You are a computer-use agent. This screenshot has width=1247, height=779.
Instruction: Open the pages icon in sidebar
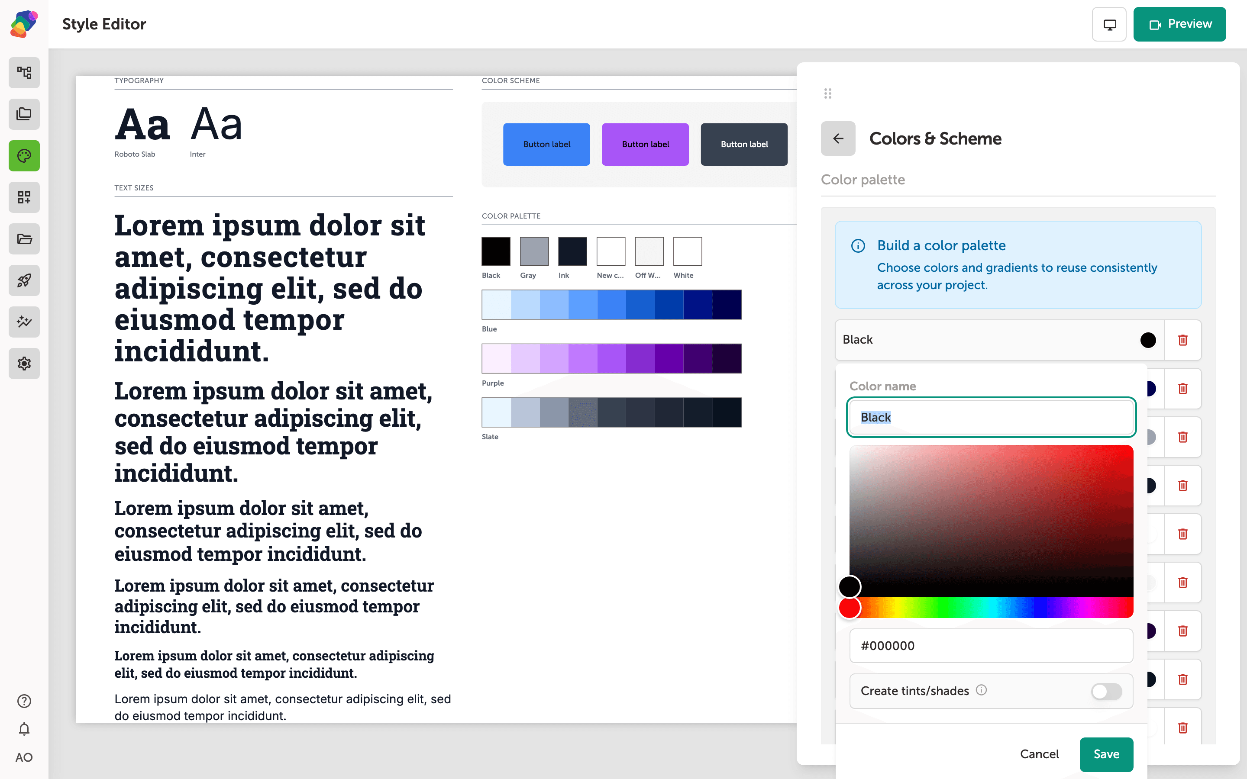coord(24,114)
